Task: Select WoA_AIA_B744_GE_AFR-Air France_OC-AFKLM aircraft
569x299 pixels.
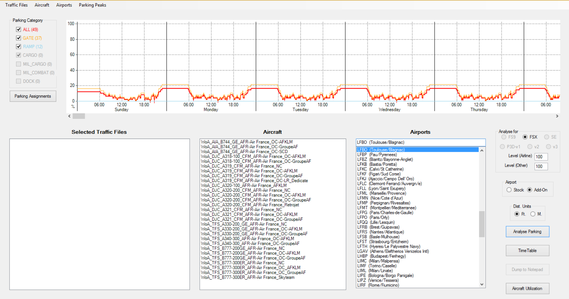Action: [273, 142]
